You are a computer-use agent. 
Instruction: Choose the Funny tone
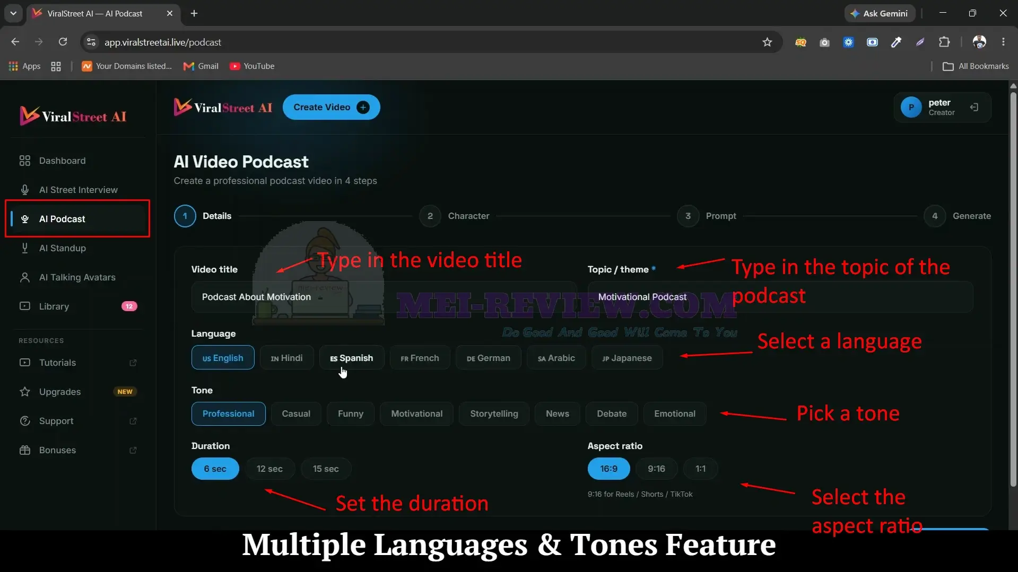coord(351,413)
